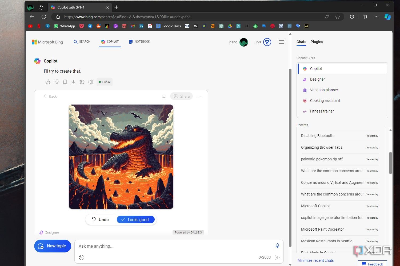This screenshot has width=400, height=266.
Task: Click the Share button on image card
Action: pyautogui.click(x=182, y=96)
